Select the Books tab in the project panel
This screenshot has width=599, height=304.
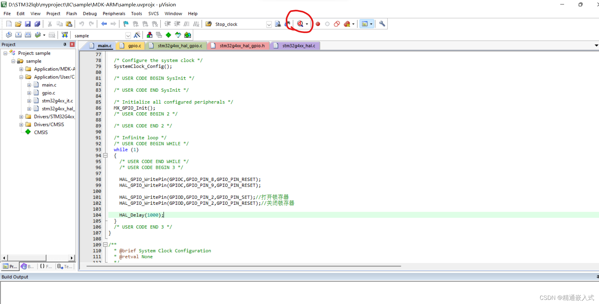coord(27,267)
